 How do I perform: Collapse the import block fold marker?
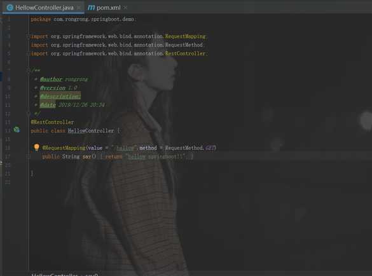[28, 36]
